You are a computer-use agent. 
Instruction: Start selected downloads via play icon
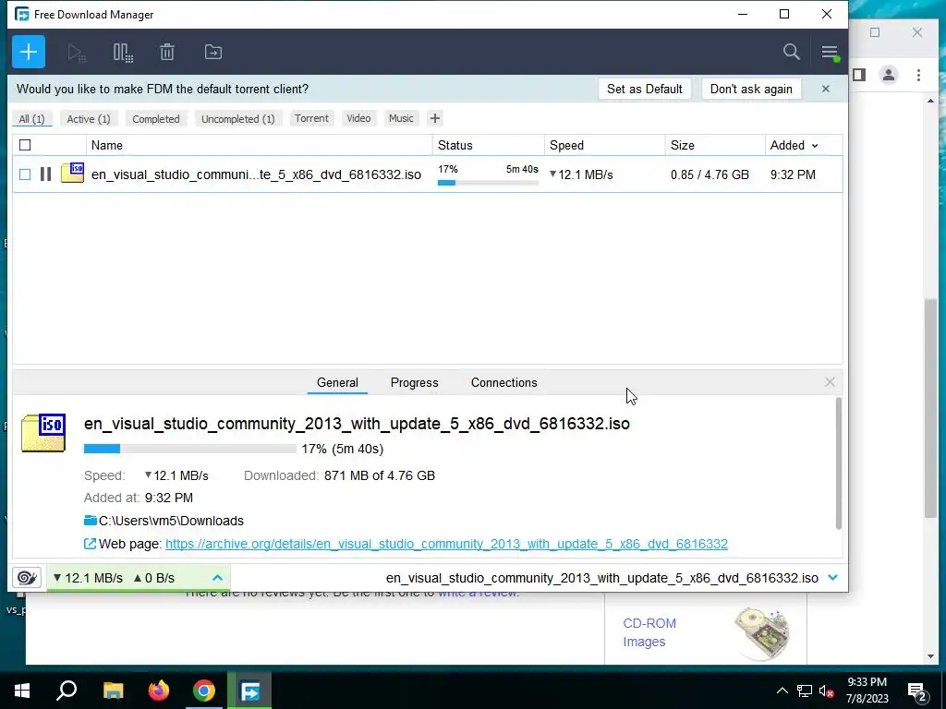tap(77, 53)
